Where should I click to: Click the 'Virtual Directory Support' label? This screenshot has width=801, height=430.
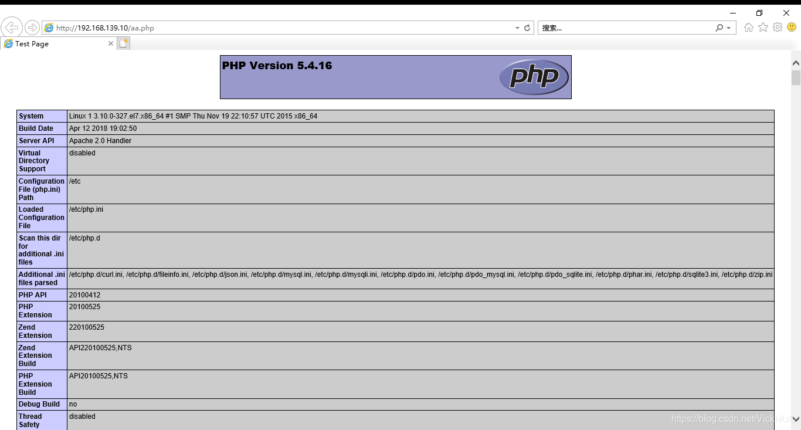(34, 161)
